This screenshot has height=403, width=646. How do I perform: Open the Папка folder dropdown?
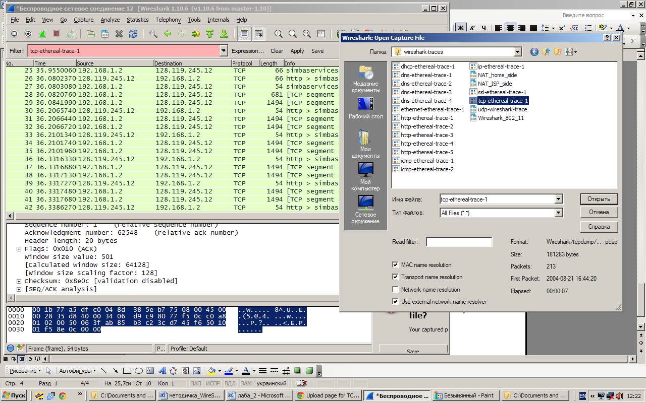coord(517,52)
